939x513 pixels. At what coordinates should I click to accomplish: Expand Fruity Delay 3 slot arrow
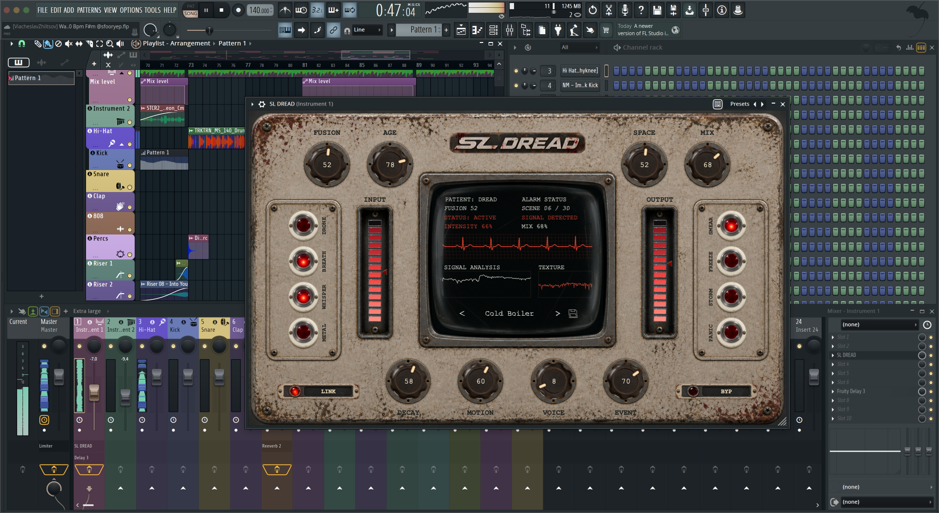[x=833, y=391]
